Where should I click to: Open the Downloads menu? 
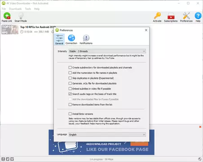[15, 9]
